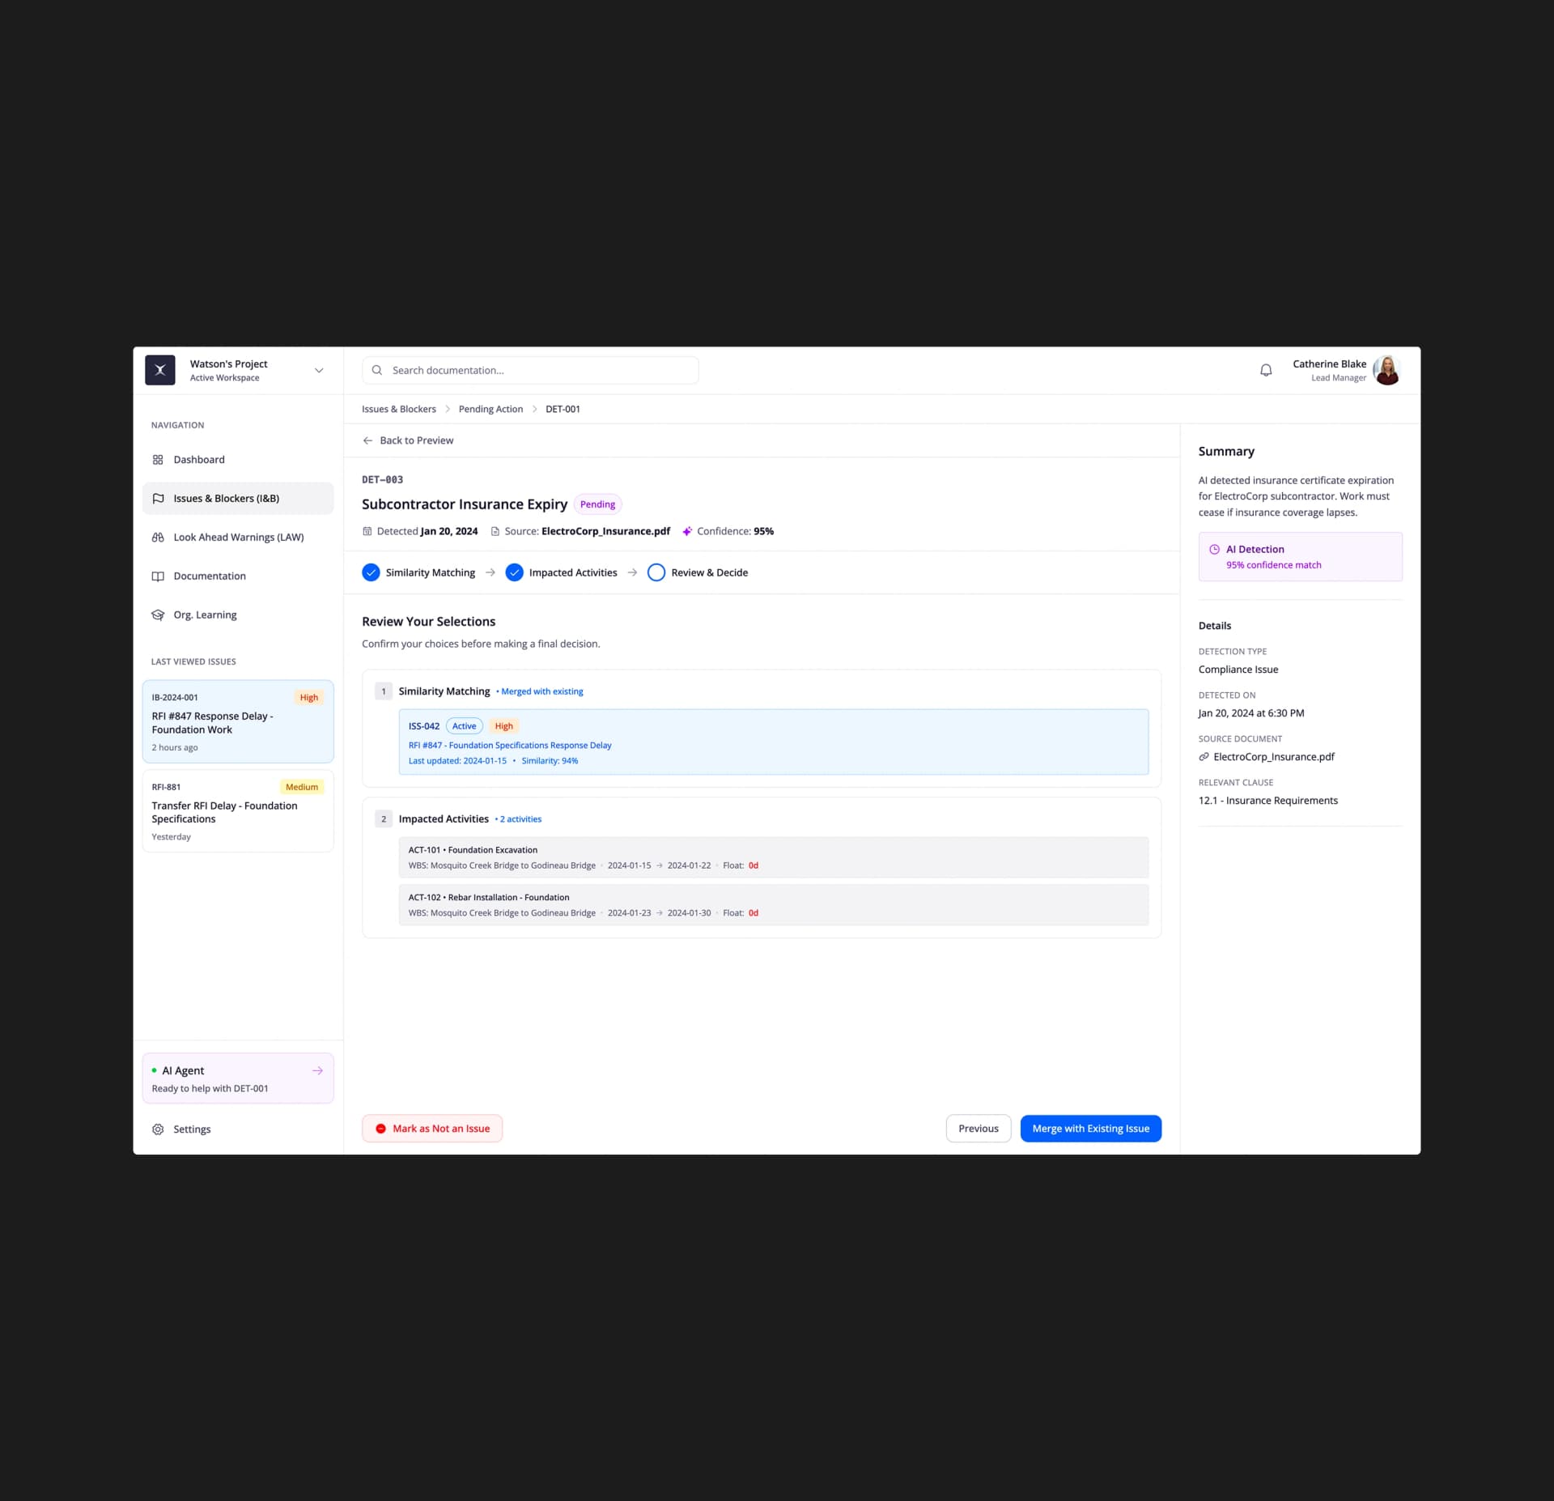Screen dimensions: 1554x1501
Task: Click the Medium badge on RFI-881 card
Action: [302, 787]
